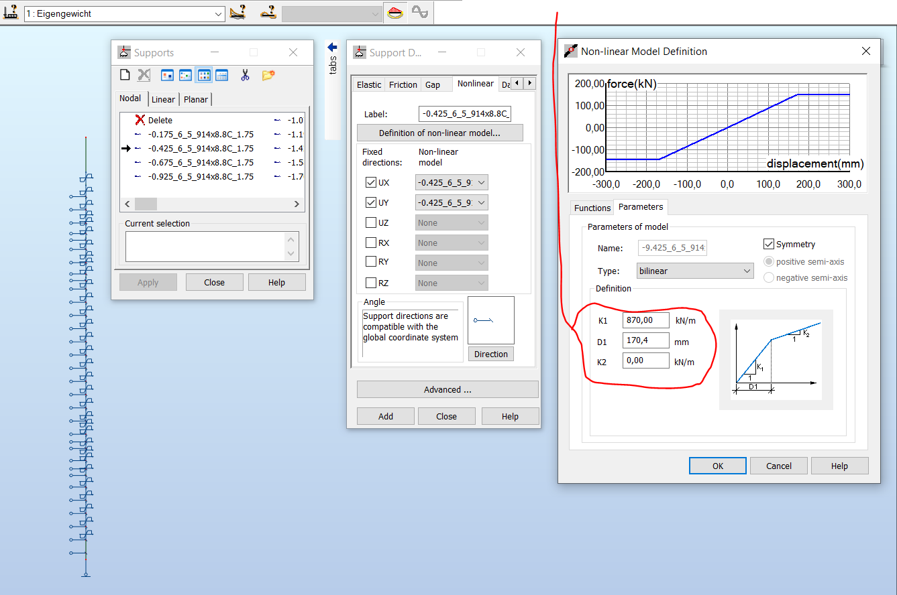Viewport: 897px width, 595px height.
Task: Click the scissors cut icon in Supports toolbar
Action: (x=246, y=74)
